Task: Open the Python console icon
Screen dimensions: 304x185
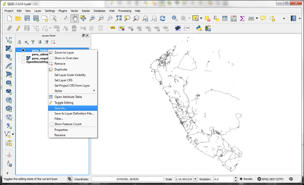Action: coord(199,28)
